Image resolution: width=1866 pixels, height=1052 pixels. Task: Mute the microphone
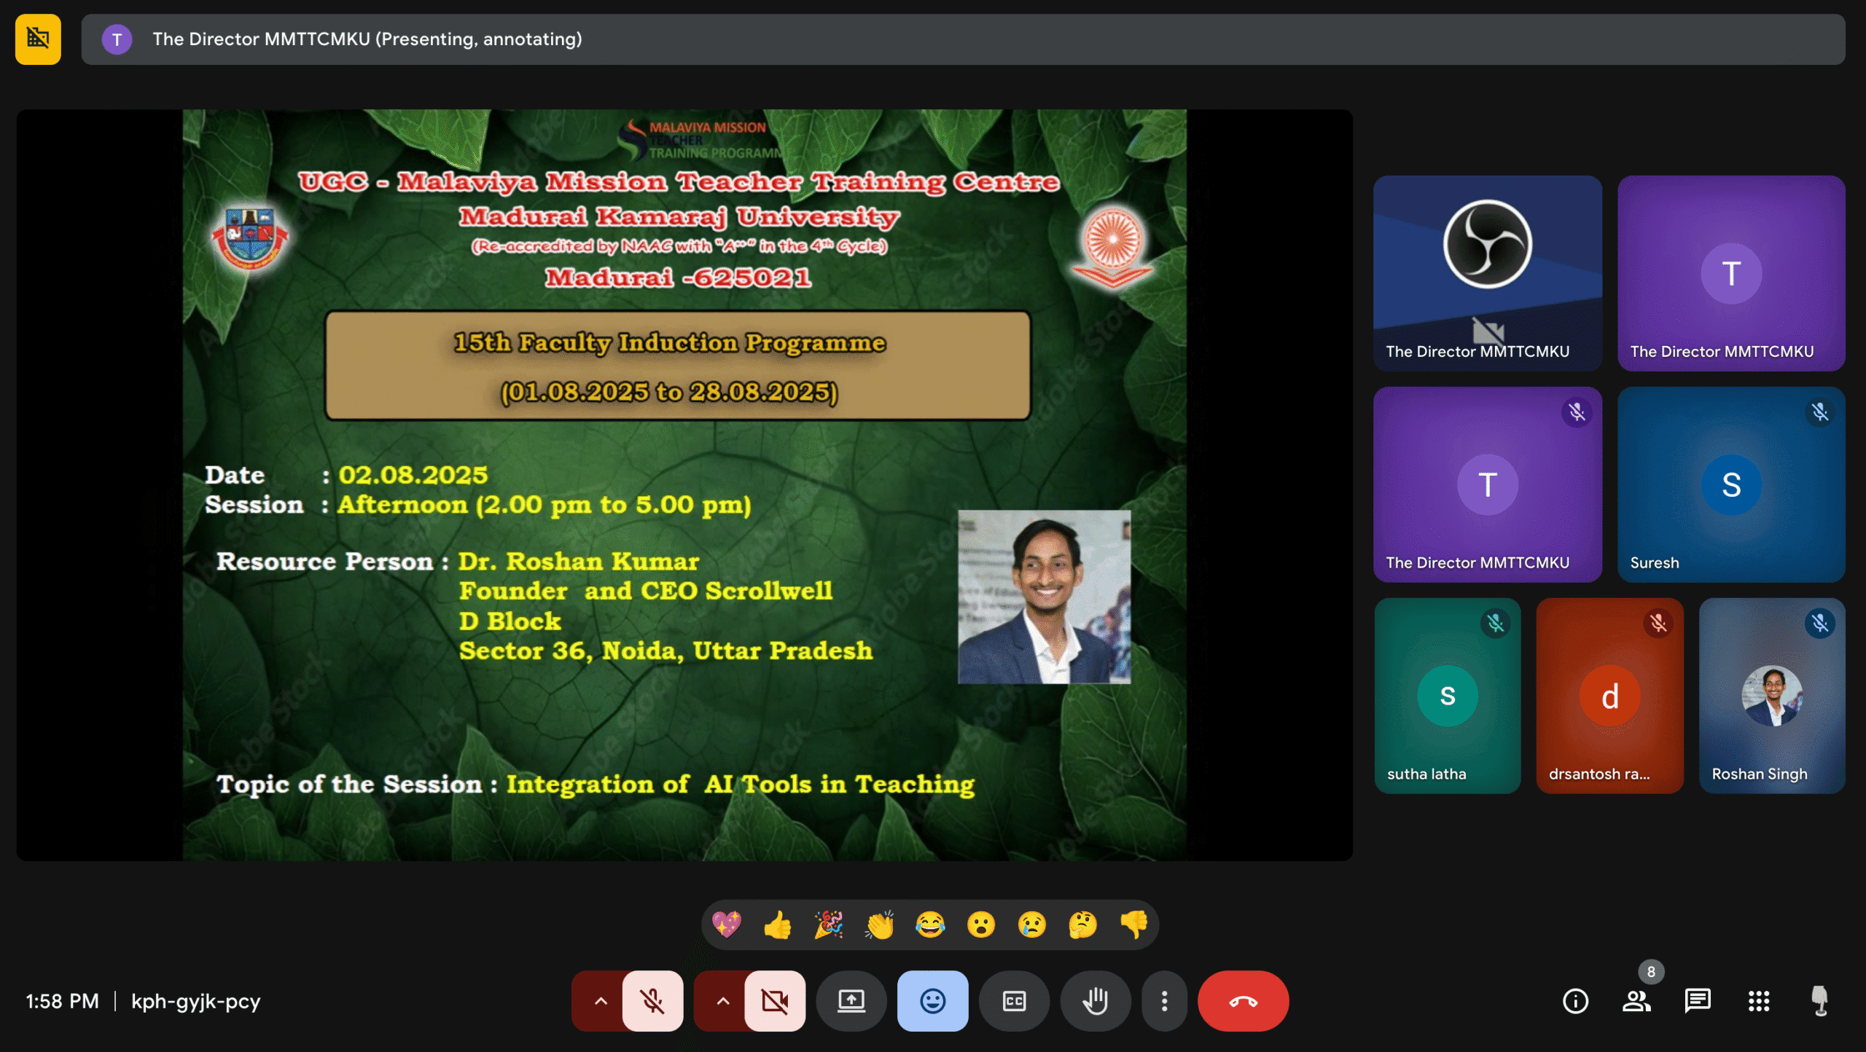[652, 1001]
